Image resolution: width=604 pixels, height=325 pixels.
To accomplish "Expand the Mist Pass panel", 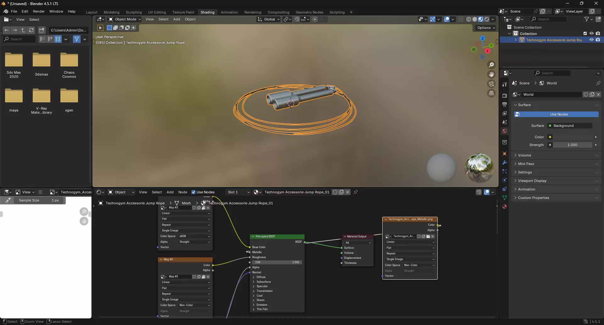I will tap(556, 164).
